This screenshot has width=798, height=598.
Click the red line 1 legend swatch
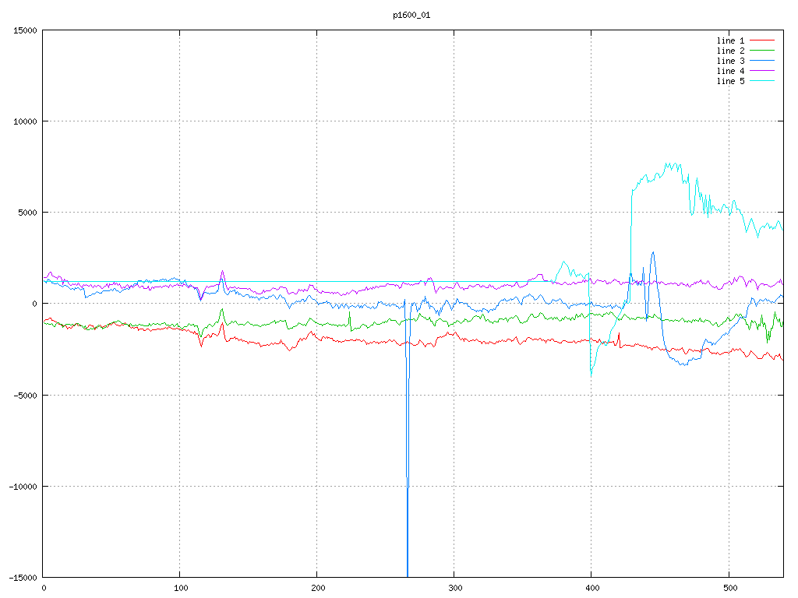763,40
